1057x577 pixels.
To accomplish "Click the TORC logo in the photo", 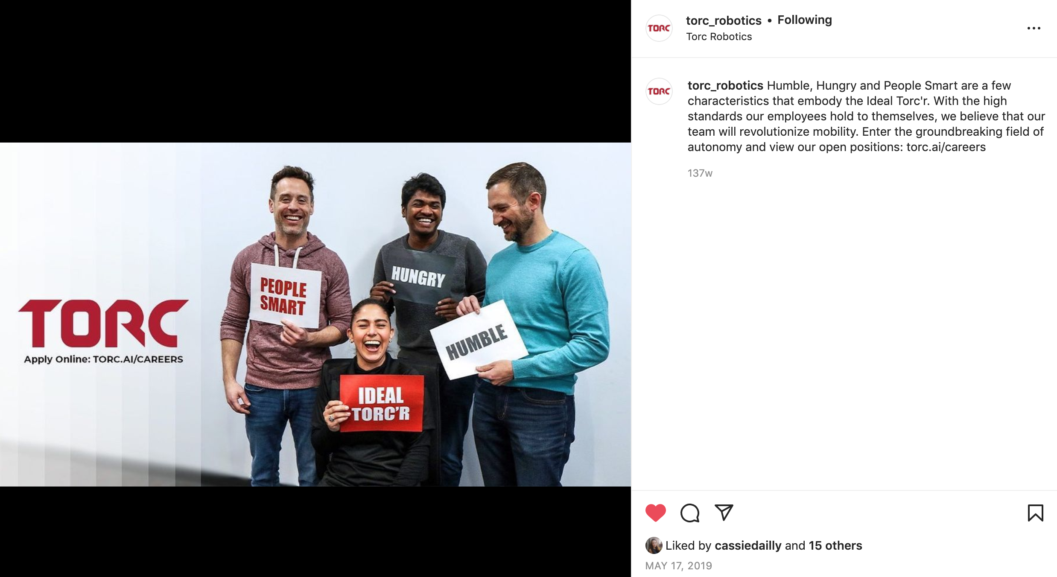I will coord(103,323).
